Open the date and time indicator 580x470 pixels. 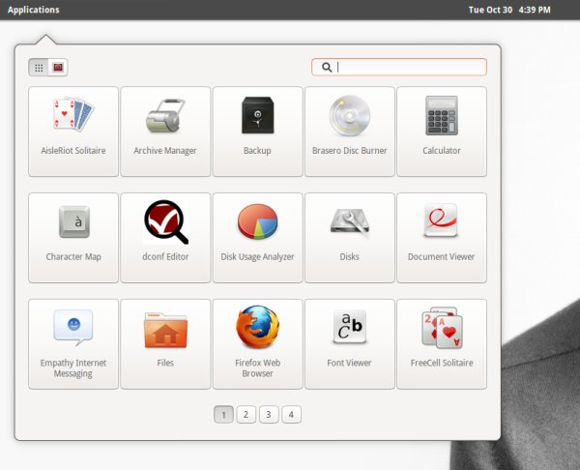click(x=509, y=10)
